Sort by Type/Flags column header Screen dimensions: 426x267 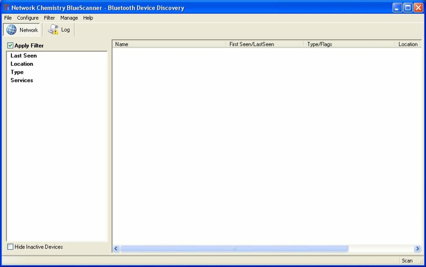350,44
